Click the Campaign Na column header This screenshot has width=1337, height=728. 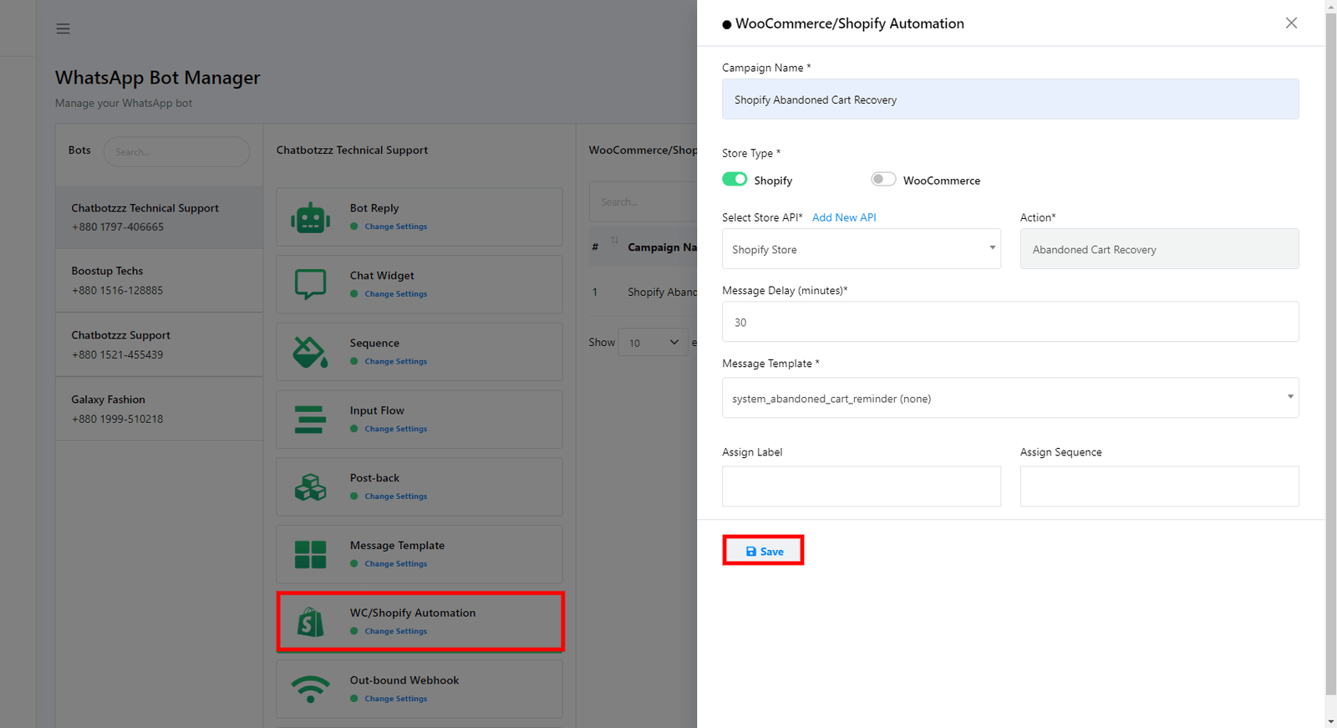[x=662, y=247]
